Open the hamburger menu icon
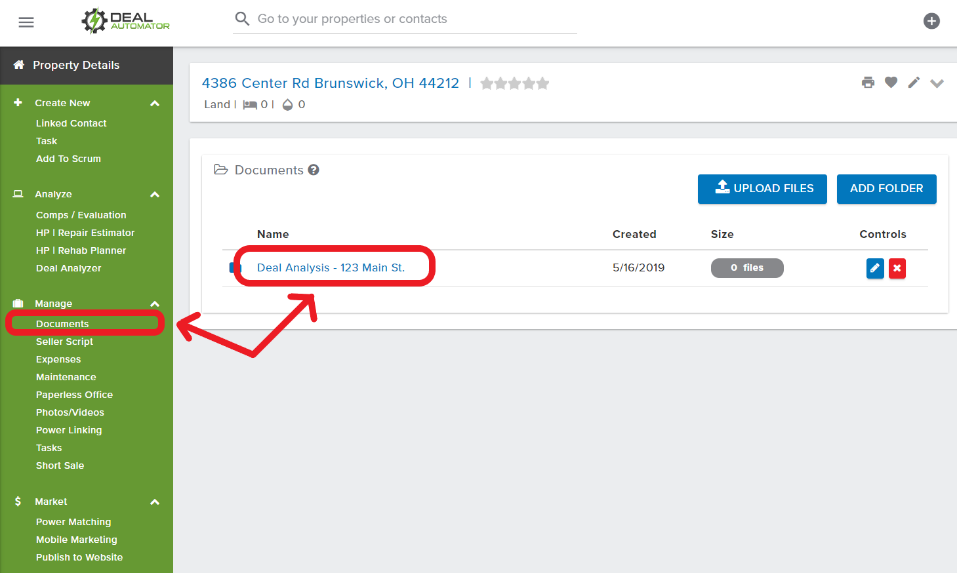 [x=26, y=22]
